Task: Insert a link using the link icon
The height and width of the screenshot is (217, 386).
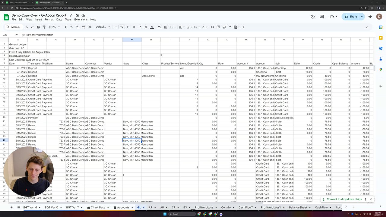Action: (212, 27)
